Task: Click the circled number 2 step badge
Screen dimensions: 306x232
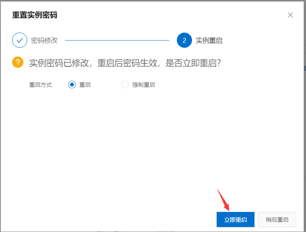Action: click(184, 40)
